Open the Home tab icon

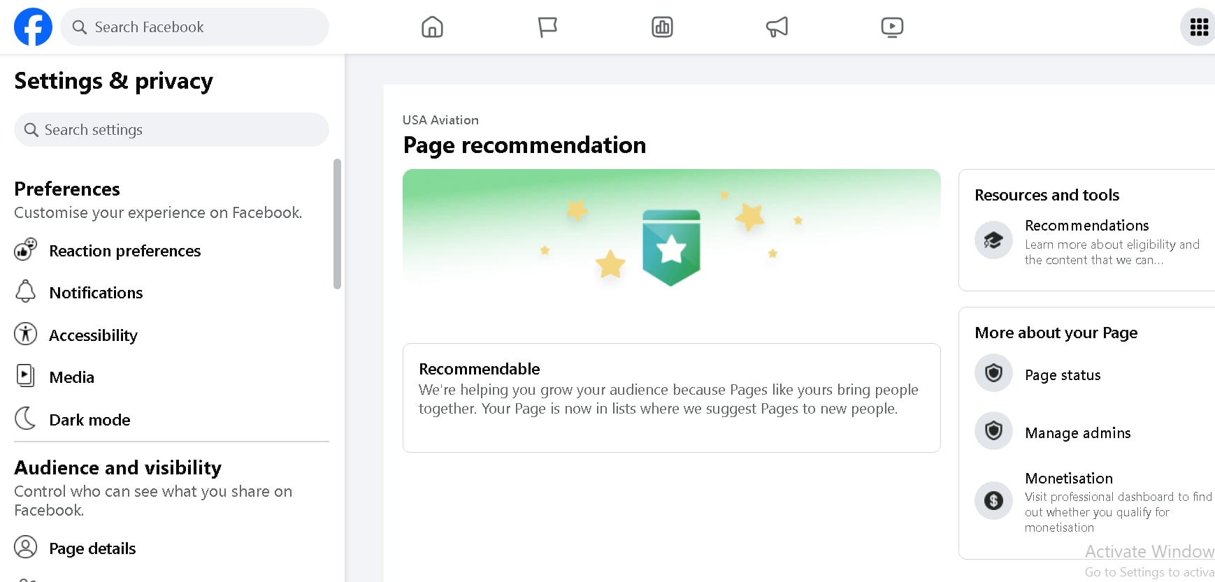pos(432,27)
